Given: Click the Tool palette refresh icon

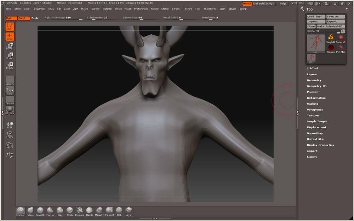Looking at the screenshot, I should click(x=347, y=9).
